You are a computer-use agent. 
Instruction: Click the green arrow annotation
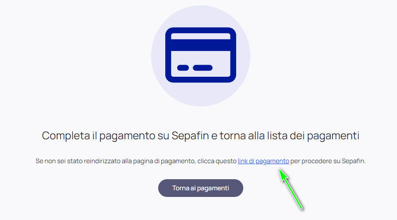291,189
